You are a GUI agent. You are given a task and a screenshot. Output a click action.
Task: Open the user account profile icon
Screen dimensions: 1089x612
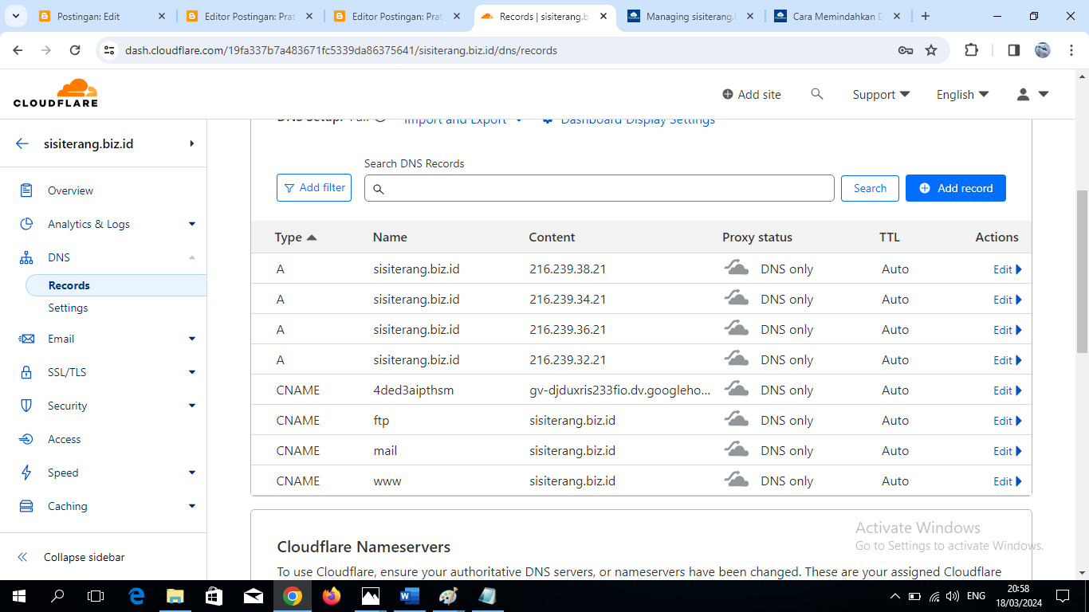click(x=1024, y=94)
